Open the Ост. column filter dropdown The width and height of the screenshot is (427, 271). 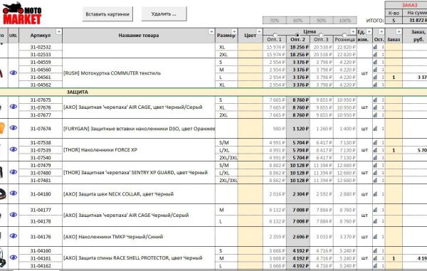[381, 32]
